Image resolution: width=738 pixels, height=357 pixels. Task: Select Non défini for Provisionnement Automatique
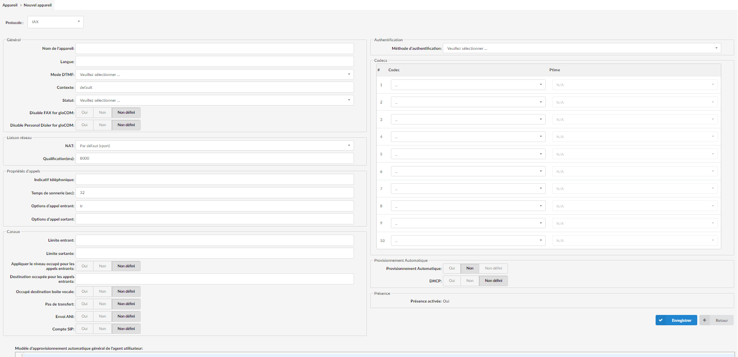(493, 268)
